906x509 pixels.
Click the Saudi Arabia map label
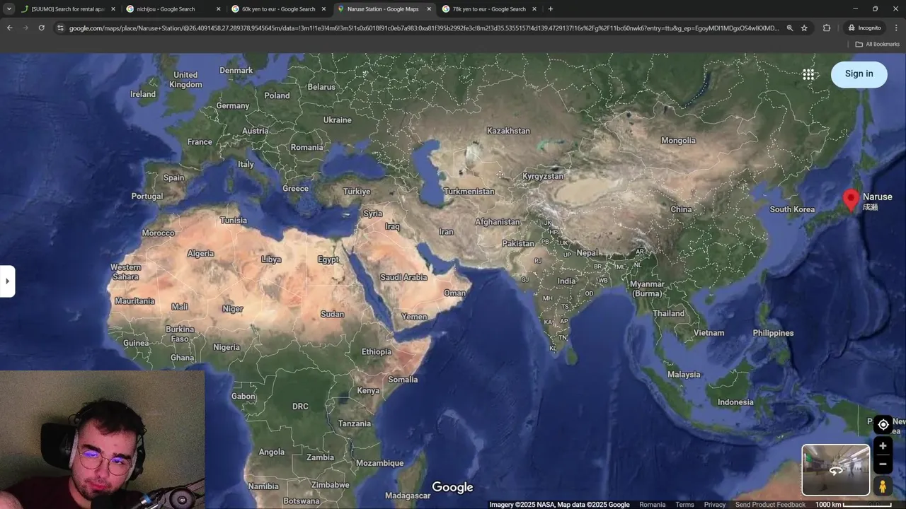coord(403,277)
